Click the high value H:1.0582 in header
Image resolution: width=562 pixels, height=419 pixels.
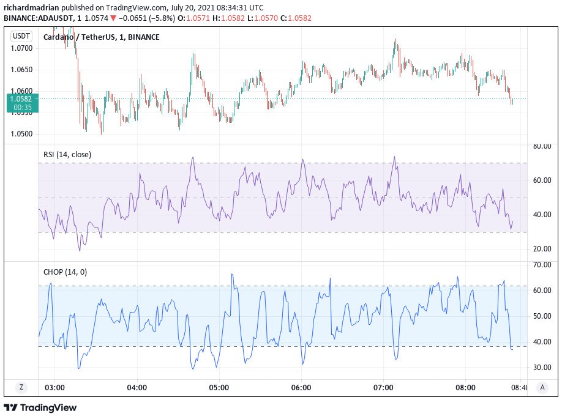[228, 18]
